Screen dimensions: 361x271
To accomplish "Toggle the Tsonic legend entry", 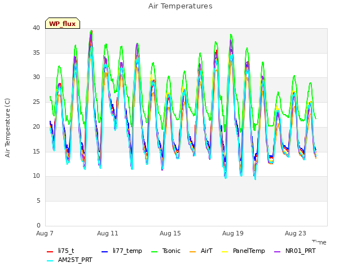I will click(165, 251).
